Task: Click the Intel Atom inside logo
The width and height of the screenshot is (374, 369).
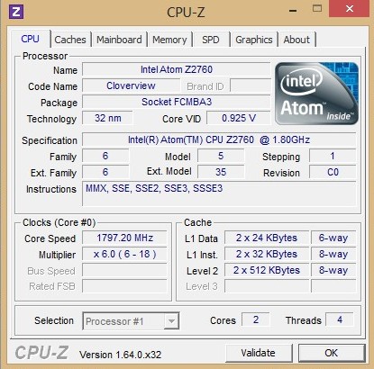Action: (316, 94)
